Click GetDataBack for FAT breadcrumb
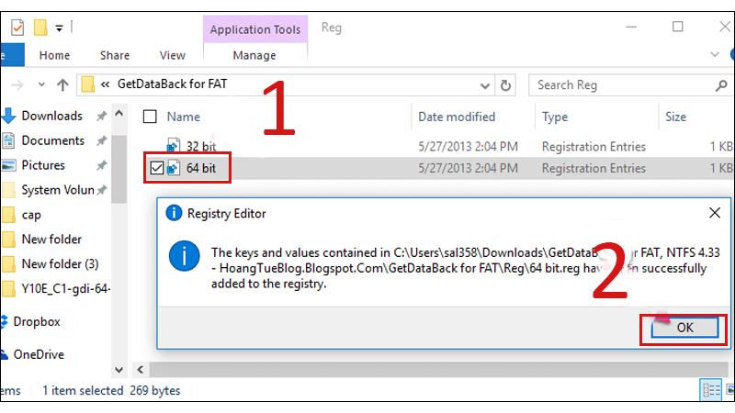Viewport: 735px width, 413px height. tap(172, 84)
